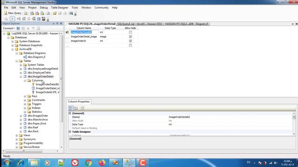This screenshot has width=298, height=167.
Task: Expand the Keys folder
Action: pyautogui.click(x=25, y=96)
